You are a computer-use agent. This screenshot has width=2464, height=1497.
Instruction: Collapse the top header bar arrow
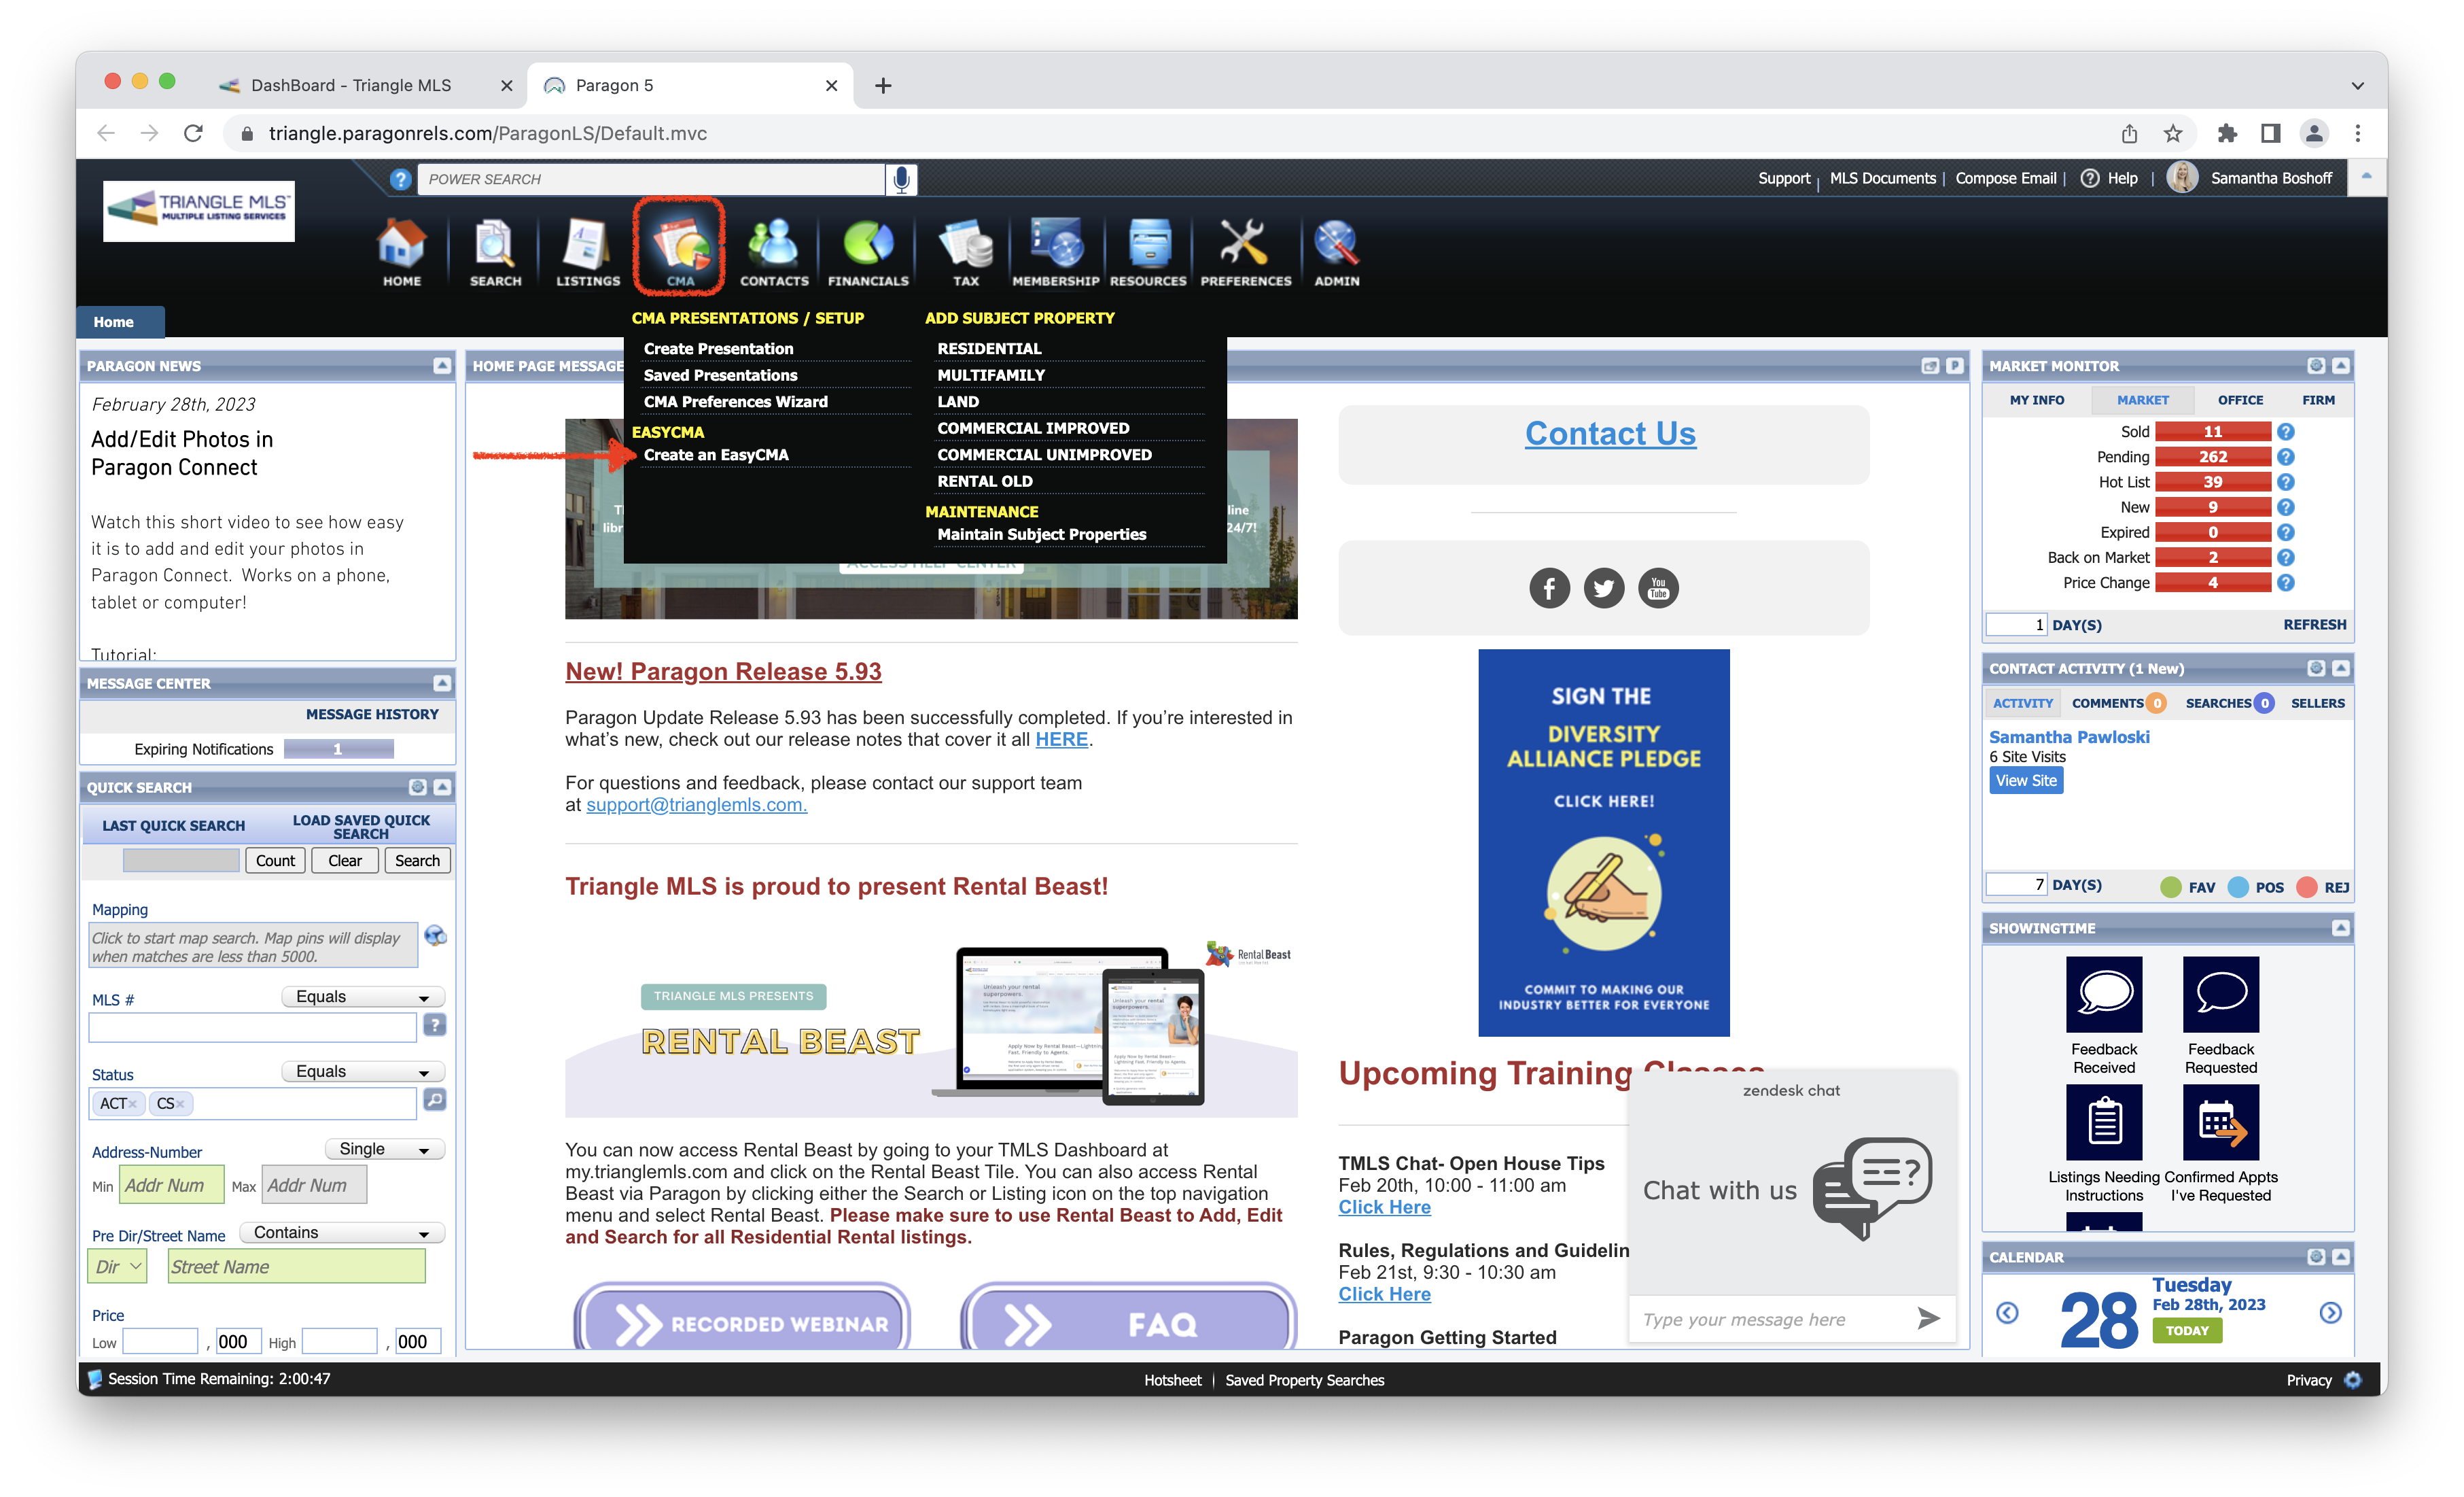[x=2366, y=176]
